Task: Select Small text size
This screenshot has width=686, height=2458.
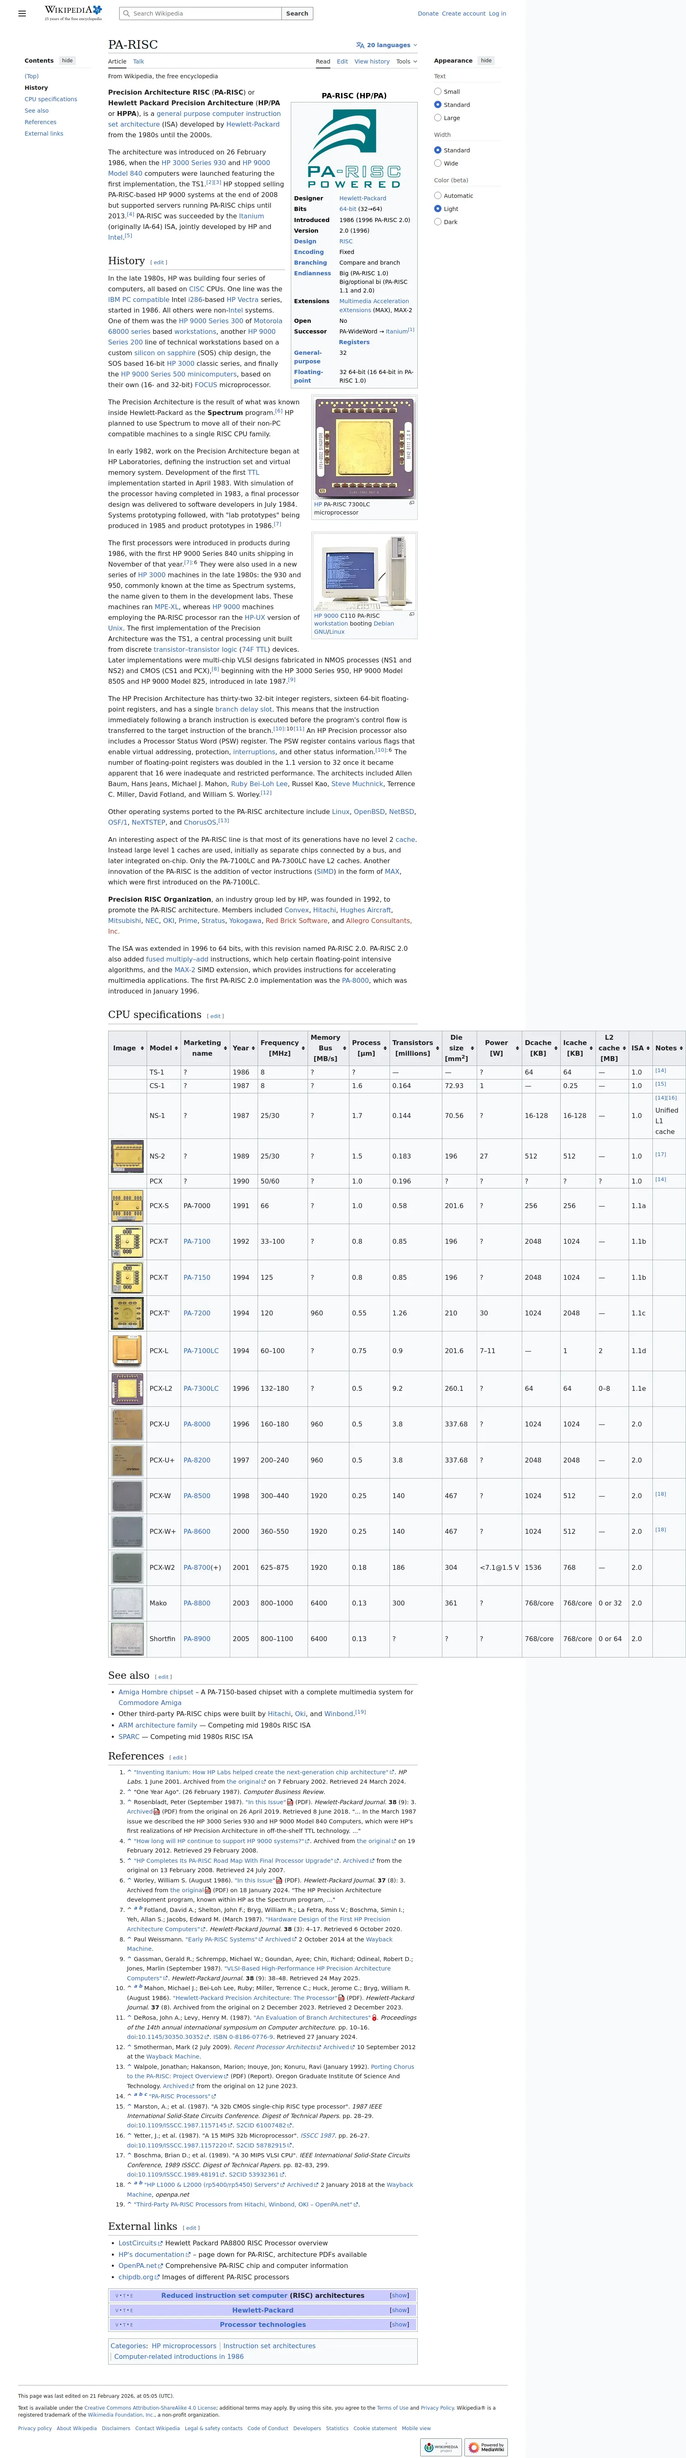Action: [x=438, y=92]
